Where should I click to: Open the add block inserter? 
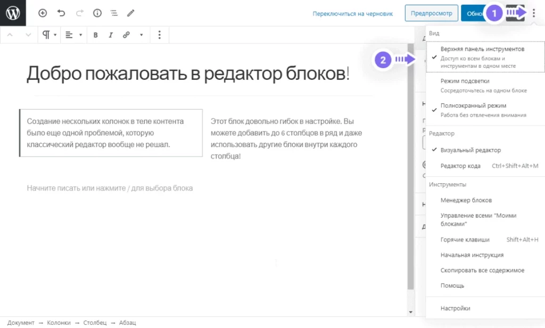[x=43, y=13]
